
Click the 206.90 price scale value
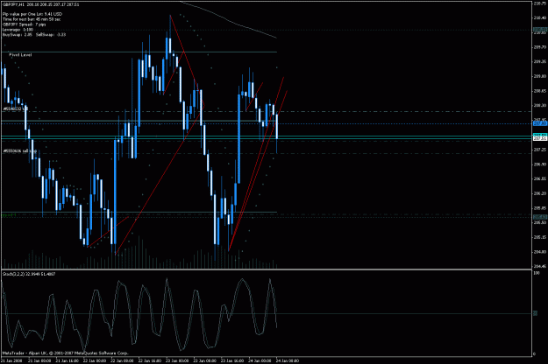click(540, 164)
